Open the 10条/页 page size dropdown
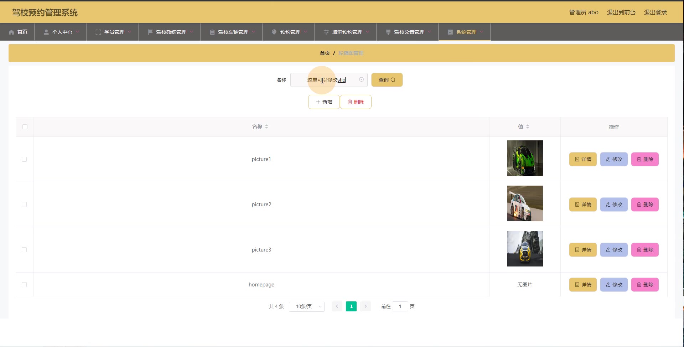Image resolution: width=684 pixels, height=347 pixels. coord(307,306)
